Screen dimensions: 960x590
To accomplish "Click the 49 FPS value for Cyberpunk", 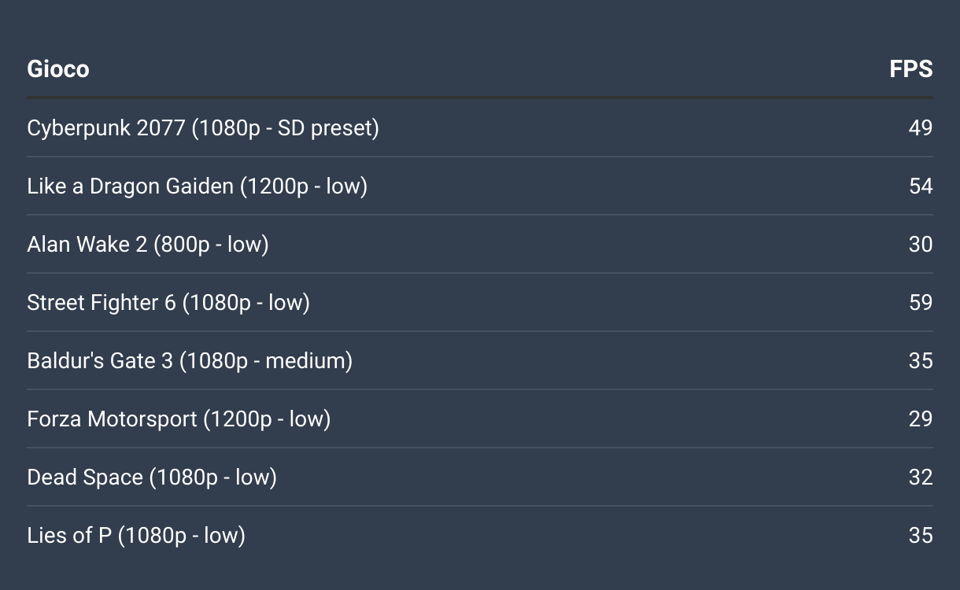I will pyautogui.click(x=921, y=127).
